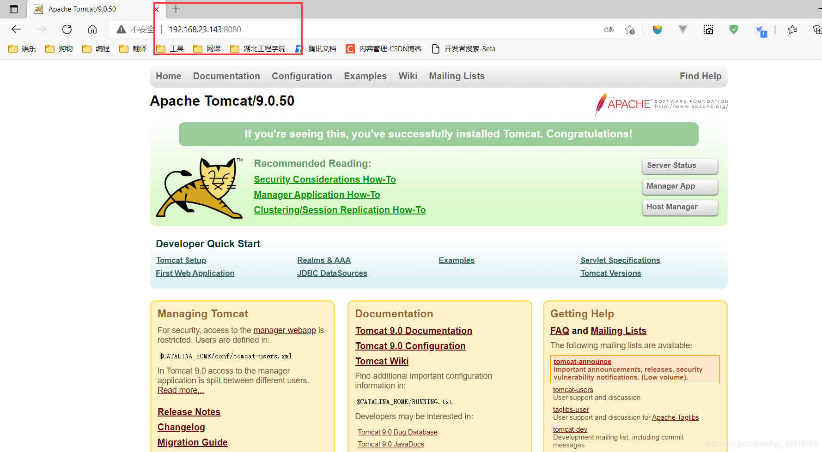The height and width of the screenshot is (452, 822).
Task: Open the 工具 bookmarks folder
Action: pyautogui.click(x=170, y=49)
